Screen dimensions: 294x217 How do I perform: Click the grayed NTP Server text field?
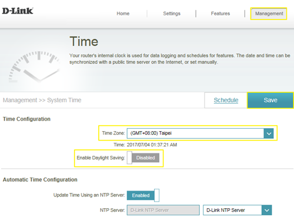(163, 210)
